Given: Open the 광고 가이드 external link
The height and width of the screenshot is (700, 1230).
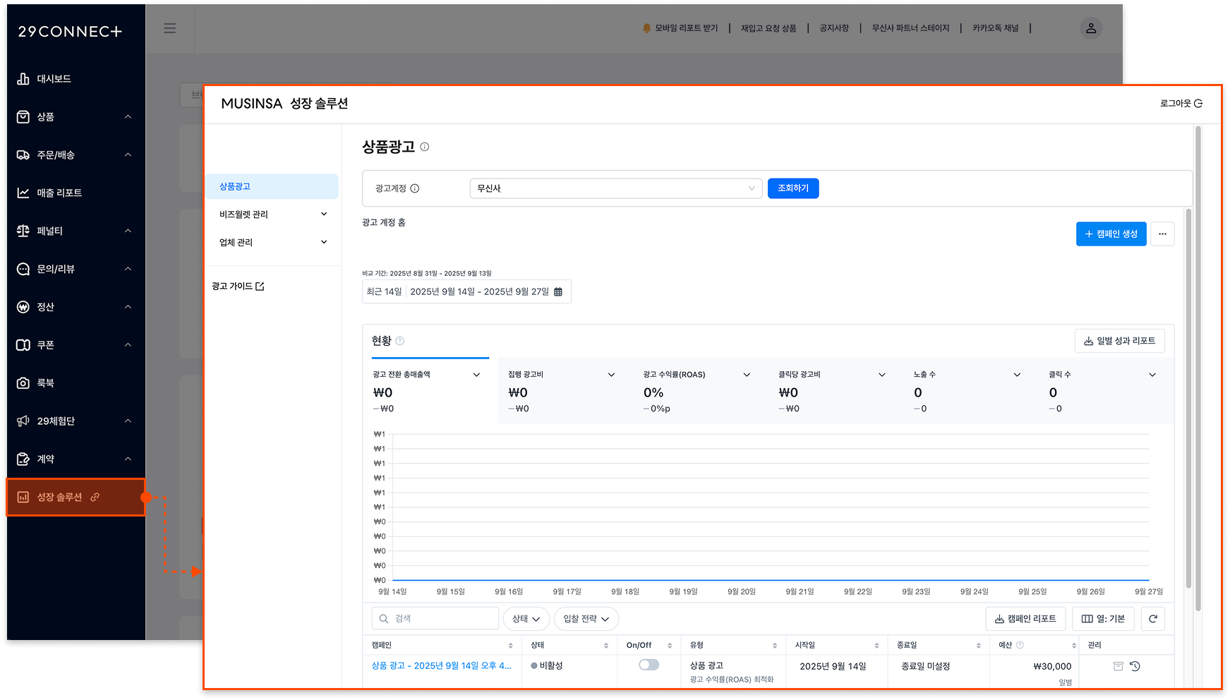Looking at the screenshot, I should point(238,286).
